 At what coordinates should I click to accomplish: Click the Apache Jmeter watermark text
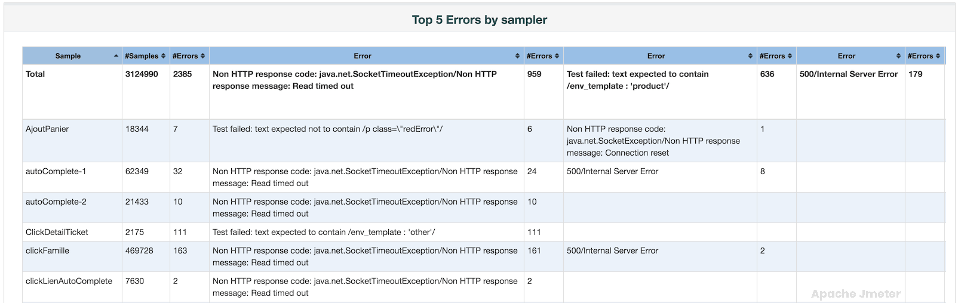pos(855,293)
